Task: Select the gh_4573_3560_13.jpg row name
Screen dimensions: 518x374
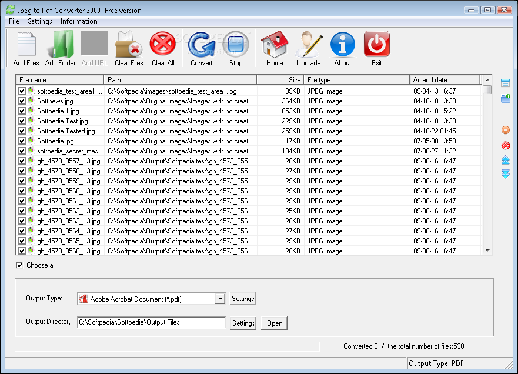Action: 69,191
